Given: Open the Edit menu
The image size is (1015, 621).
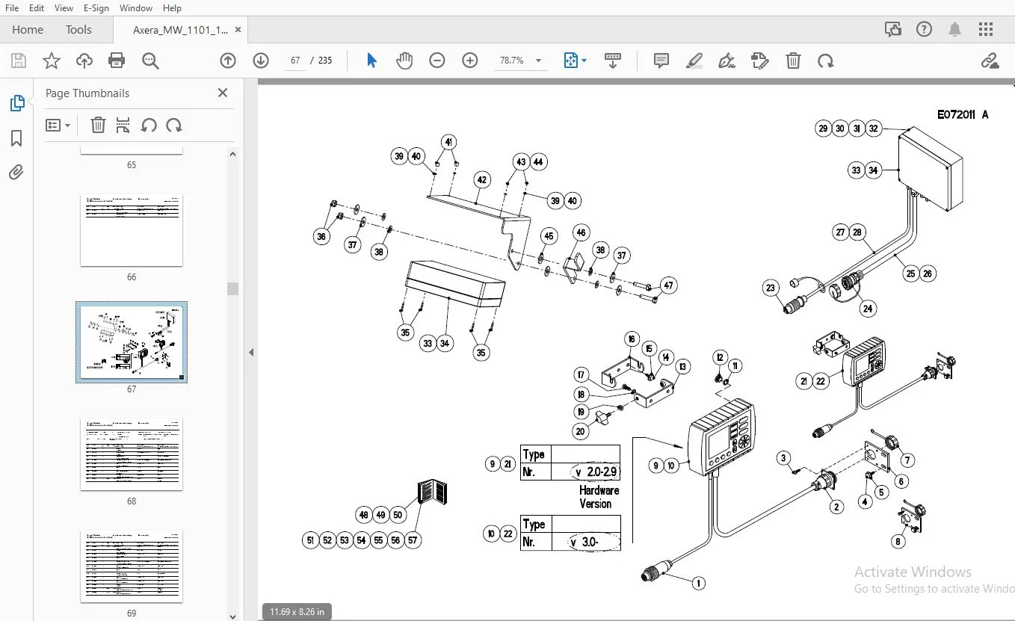Looking at the screenshot, I should [x=37, y=7].
